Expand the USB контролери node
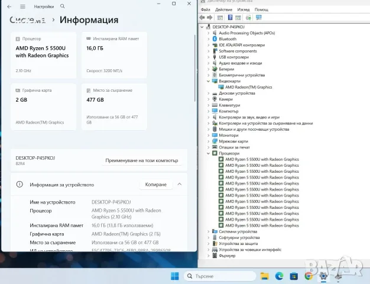Screen dimensions: 370x284 [x=209, y=57]
